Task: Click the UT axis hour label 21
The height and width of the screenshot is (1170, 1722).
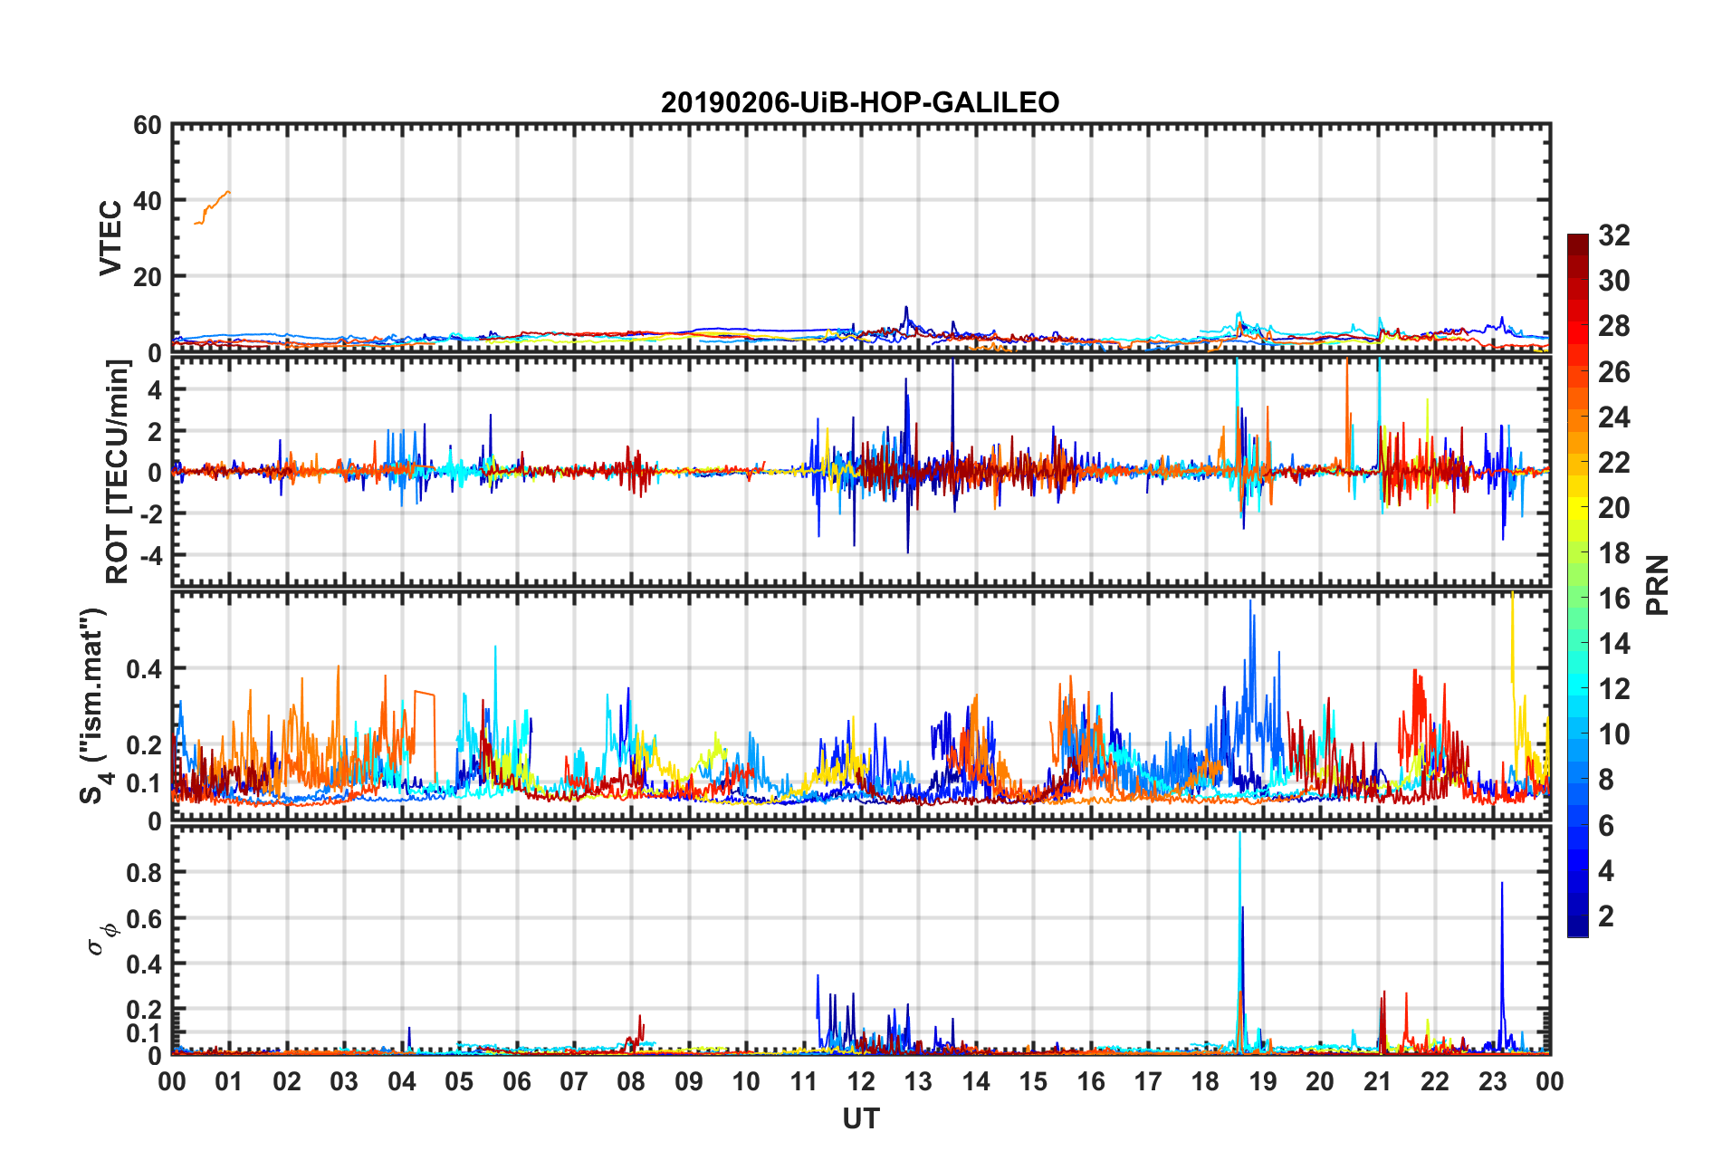Action: tap(1378, 1081)
